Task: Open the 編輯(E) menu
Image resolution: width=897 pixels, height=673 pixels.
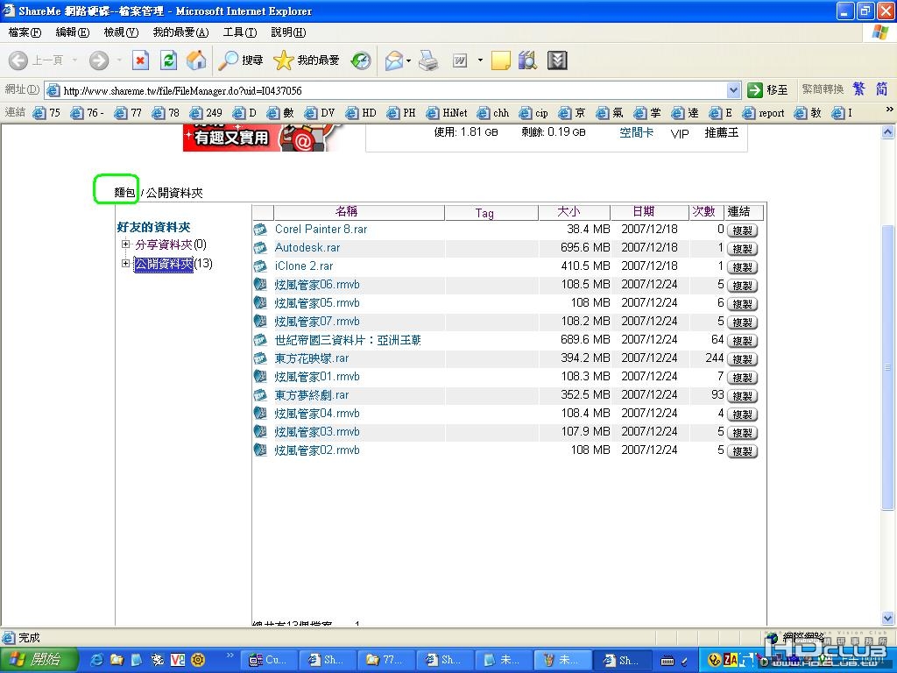Action: pos(73,32)
